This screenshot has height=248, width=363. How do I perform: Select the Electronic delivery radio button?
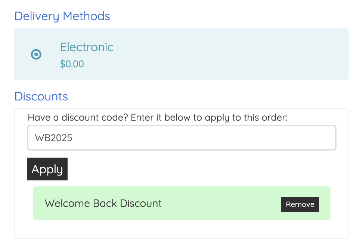(x=36, y=55)
